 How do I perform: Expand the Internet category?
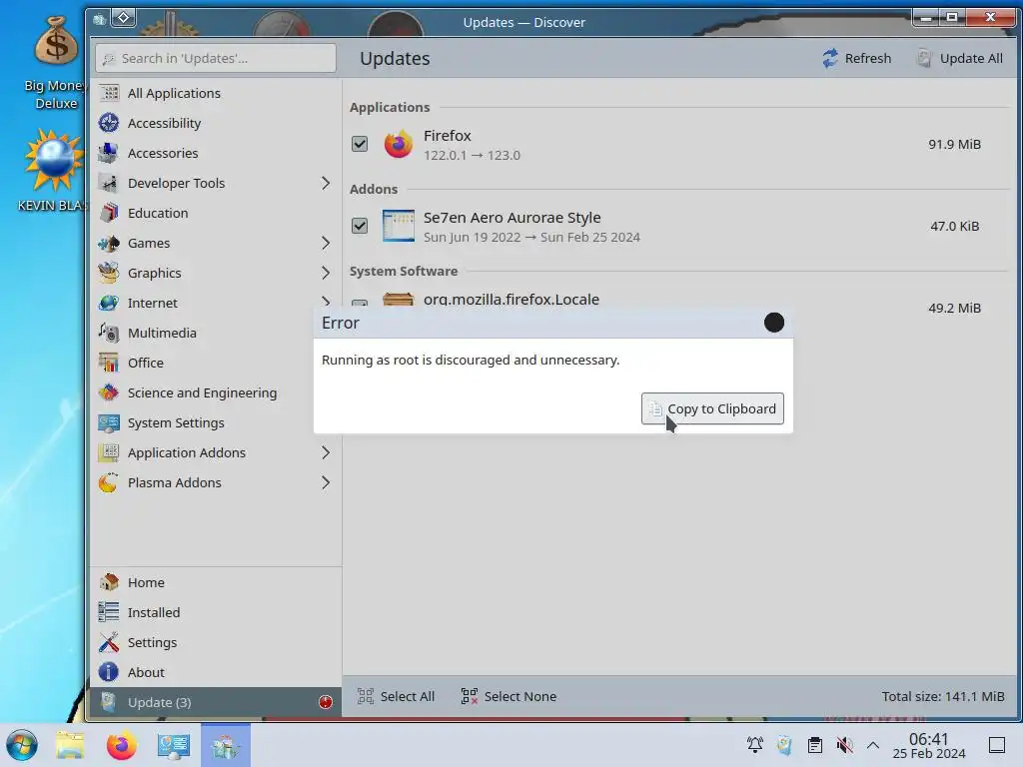325,302
